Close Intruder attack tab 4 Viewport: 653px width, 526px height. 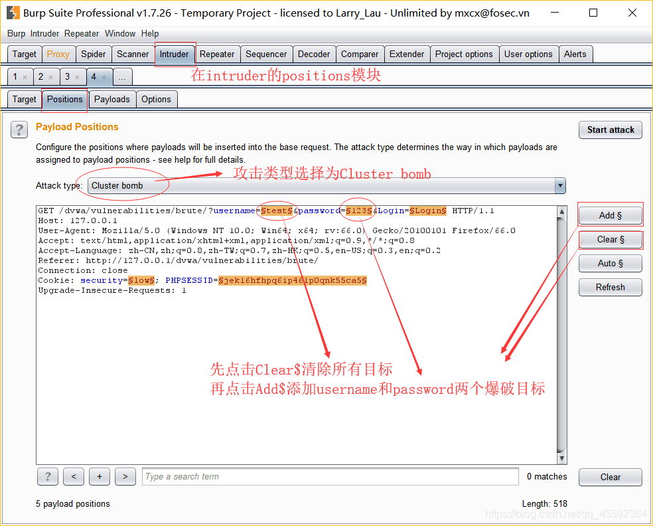point(104,77)
